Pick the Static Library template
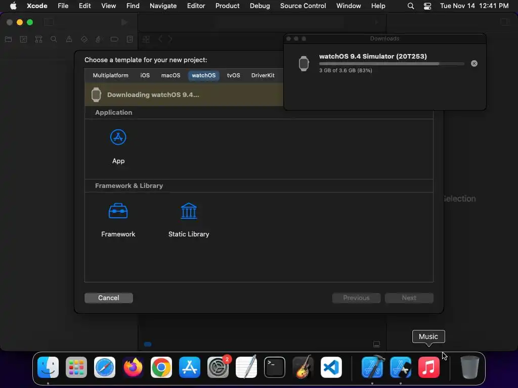 189,211
